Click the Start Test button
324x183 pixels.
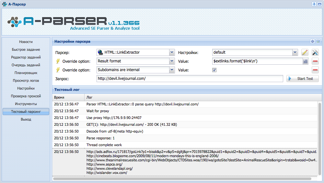tap(303, 79)
